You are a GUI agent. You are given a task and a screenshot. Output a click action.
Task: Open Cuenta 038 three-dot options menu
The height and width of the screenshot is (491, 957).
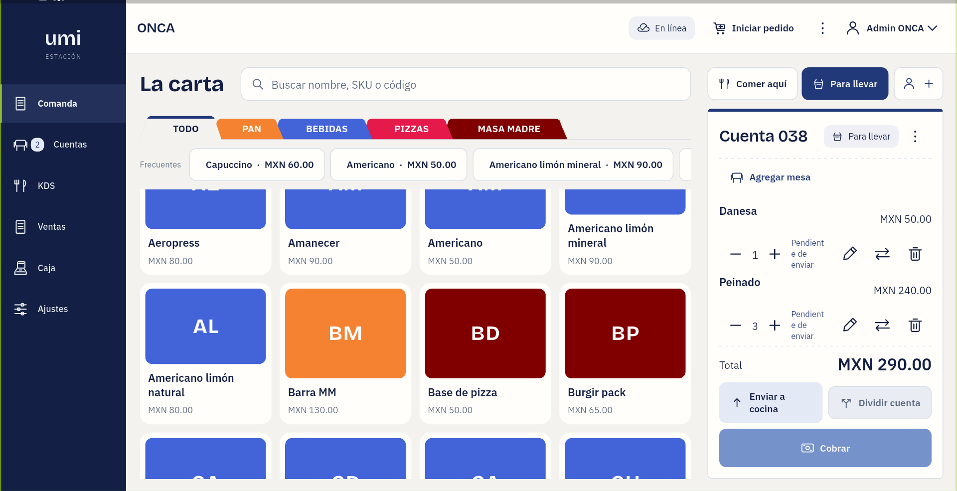(915, 137)
